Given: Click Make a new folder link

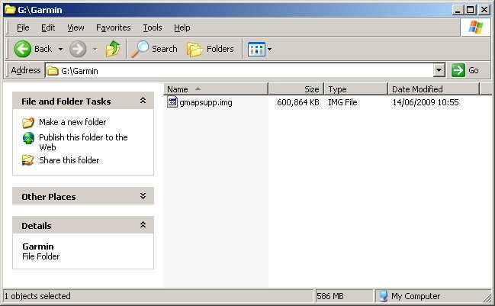Looking at the screenshot, I should click(x=72, y=122).
